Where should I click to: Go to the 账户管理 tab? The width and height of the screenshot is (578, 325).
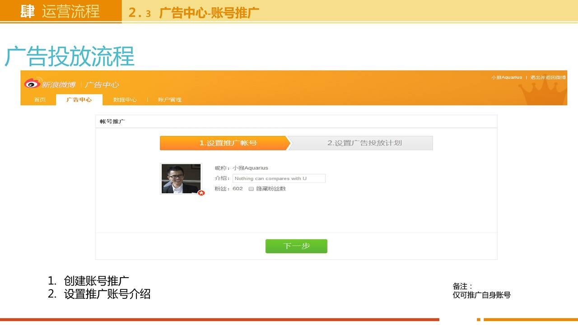click(x=170, y=100)
